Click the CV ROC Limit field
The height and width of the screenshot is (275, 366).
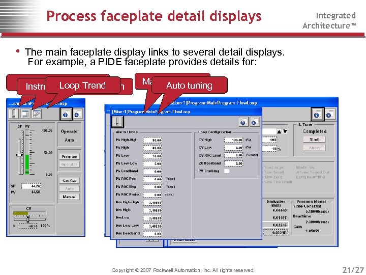coord(233,155)
